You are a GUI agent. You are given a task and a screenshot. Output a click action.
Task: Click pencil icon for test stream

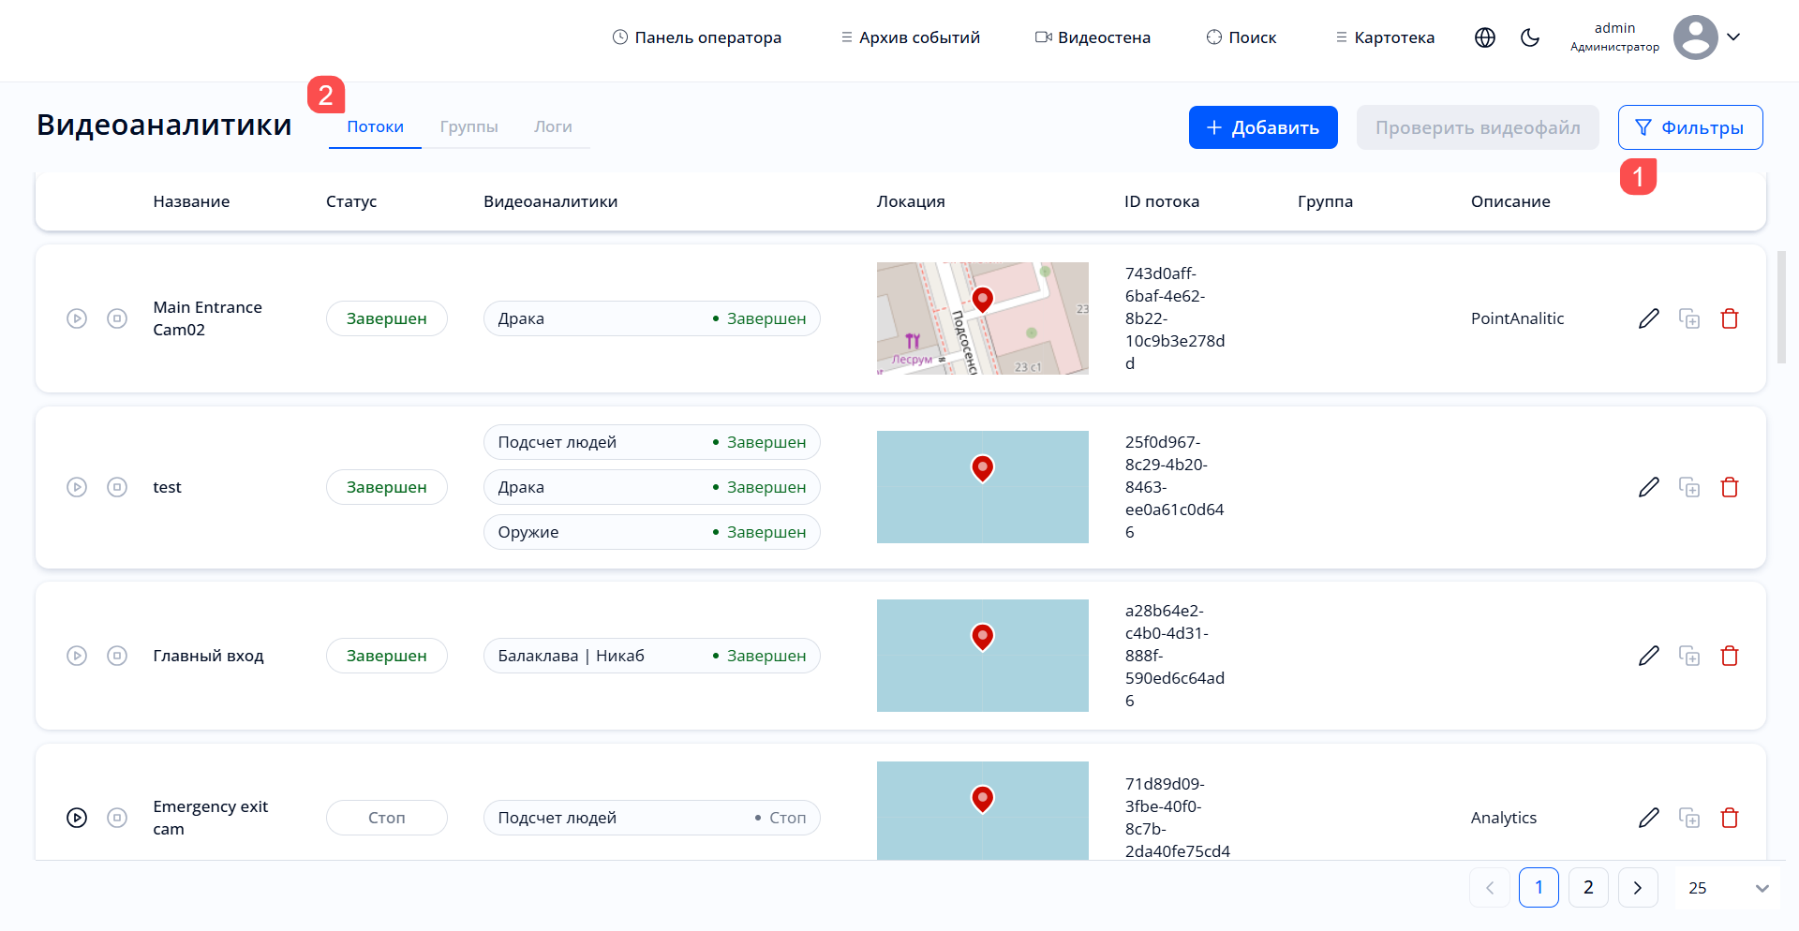click(x=1648, y=487)
